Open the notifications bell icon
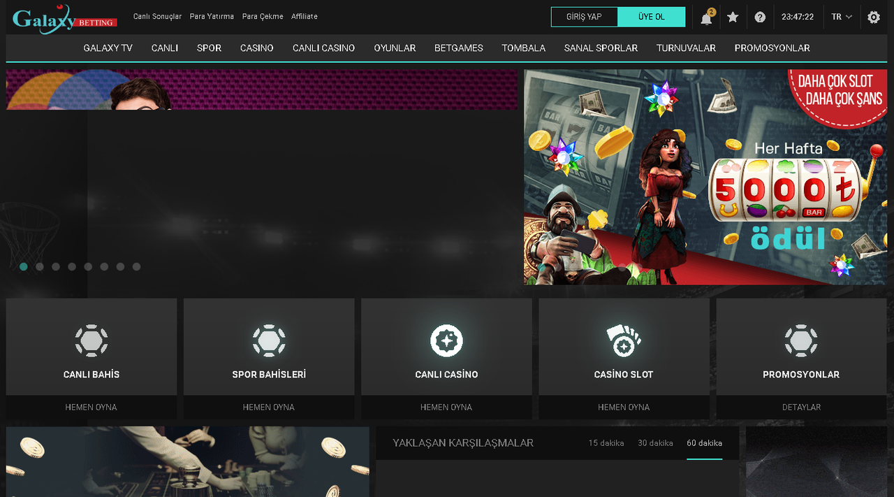This screenshot has width=894, height=497. pyautogui.click(x=706, y=17)
